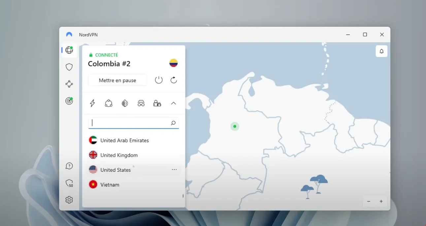Click the NordVPN logo in title bar

(x=69, y=35)
